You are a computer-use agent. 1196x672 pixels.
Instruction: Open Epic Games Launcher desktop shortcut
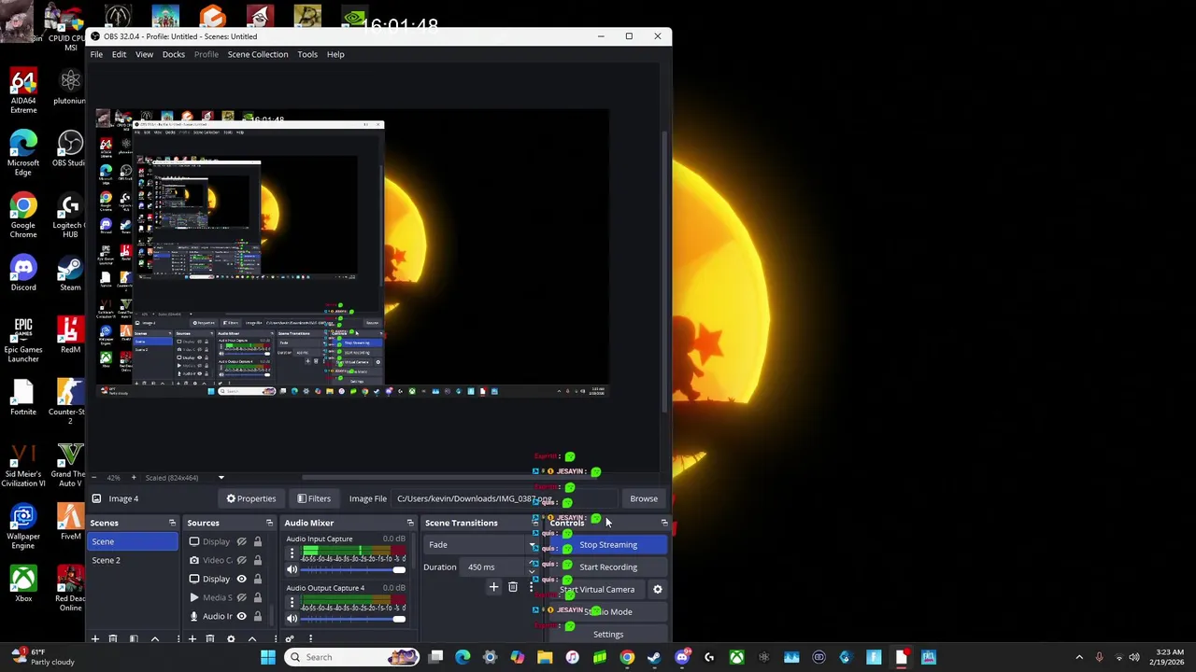pos(23,341)
